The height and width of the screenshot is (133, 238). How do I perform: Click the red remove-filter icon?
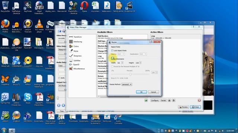click(x=199, y=100)
